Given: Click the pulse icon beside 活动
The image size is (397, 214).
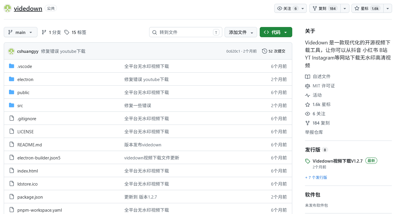Looking at the screenshot, I should [308, 95].
